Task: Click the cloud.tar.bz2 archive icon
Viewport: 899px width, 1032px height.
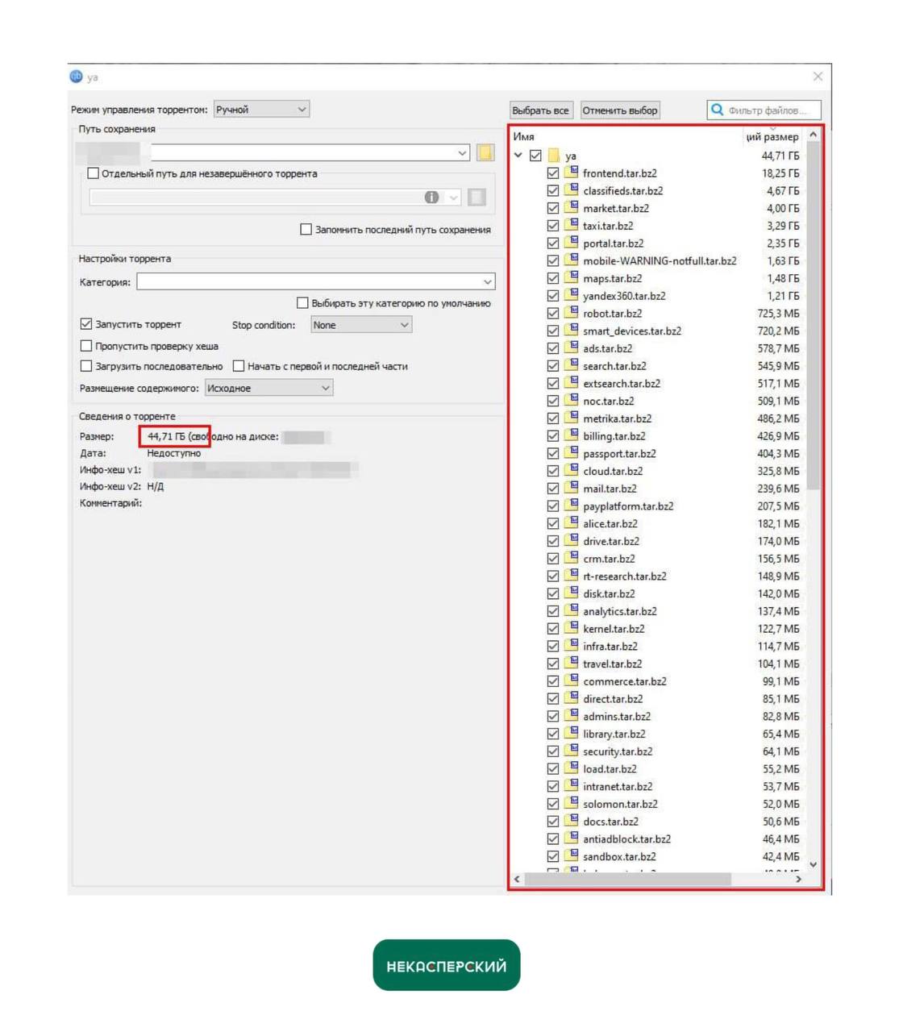Action: point(572,471)
